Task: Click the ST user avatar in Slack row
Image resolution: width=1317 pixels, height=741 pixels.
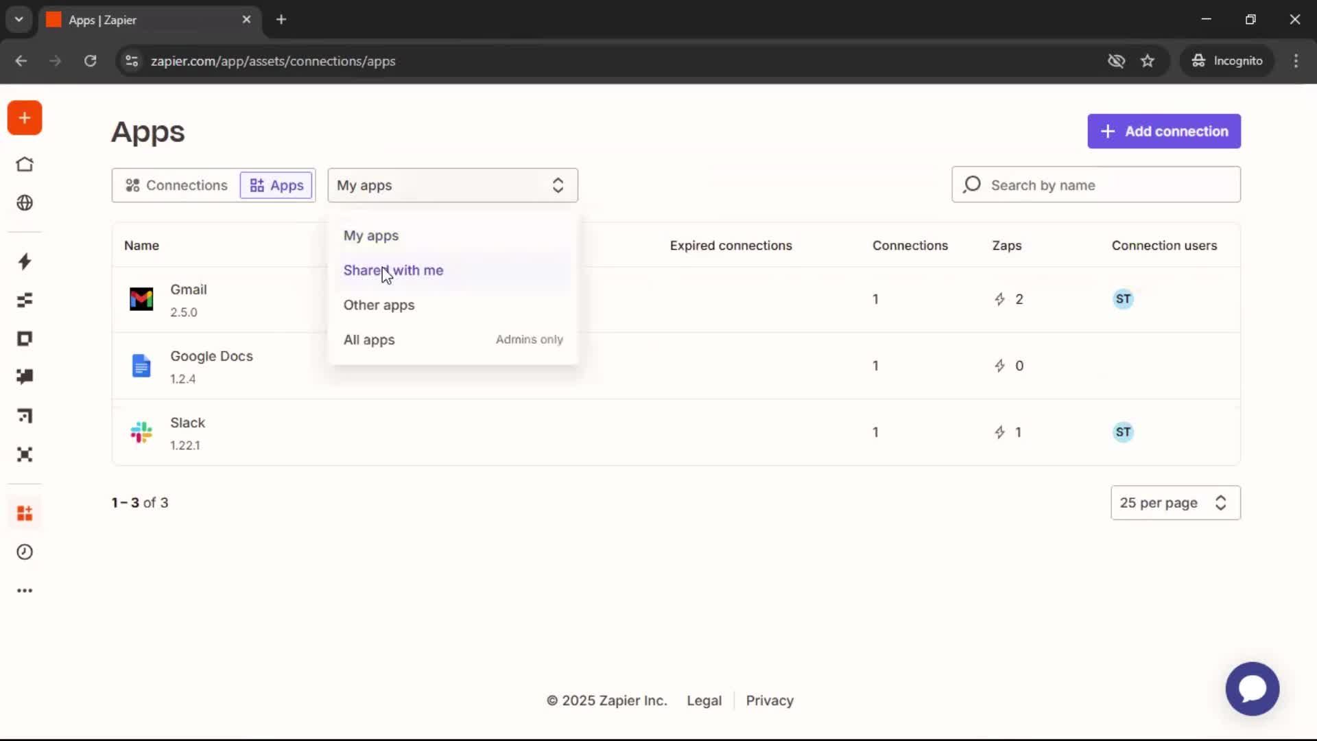Action: pyautogui.click(x=1123, y=432)
